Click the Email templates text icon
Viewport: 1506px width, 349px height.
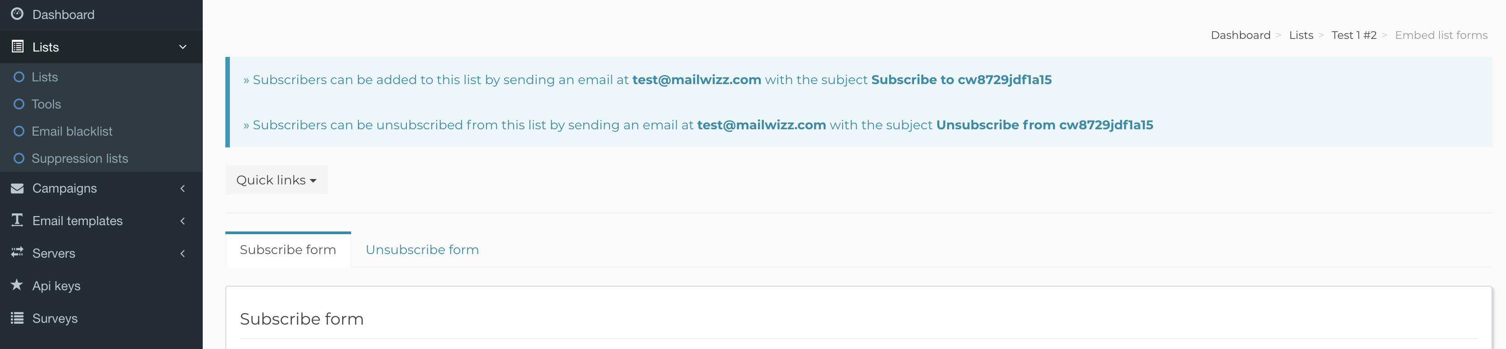[x=18, y=220]
